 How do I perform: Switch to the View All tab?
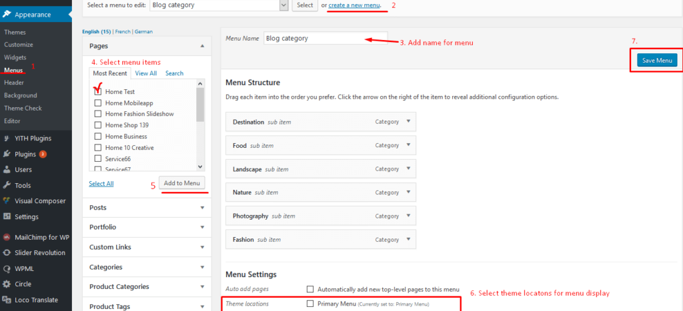tap(146, 73)
